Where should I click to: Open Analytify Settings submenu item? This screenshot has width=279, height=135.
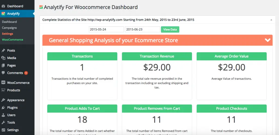7,33
